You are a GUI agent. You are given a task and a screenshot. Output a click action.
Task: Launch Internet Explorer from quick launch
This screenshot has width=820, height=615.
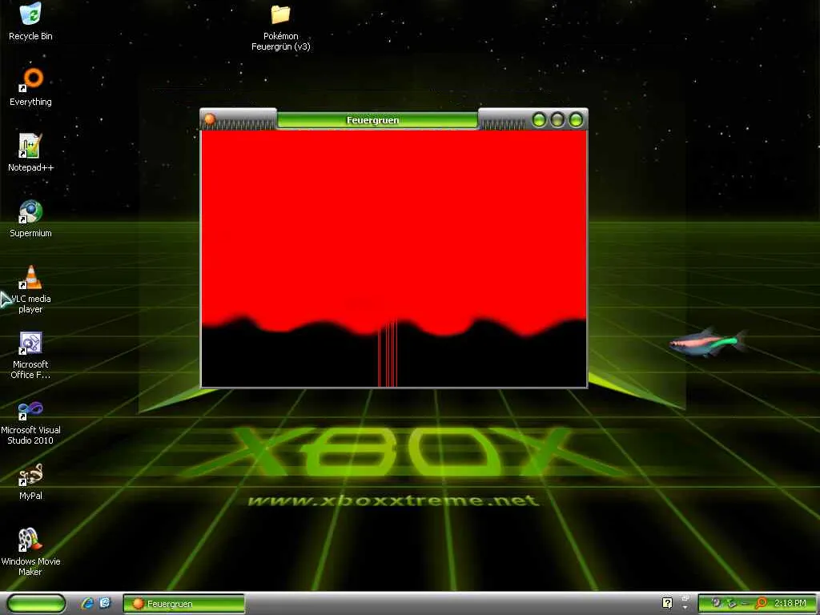tap(87, 603)
